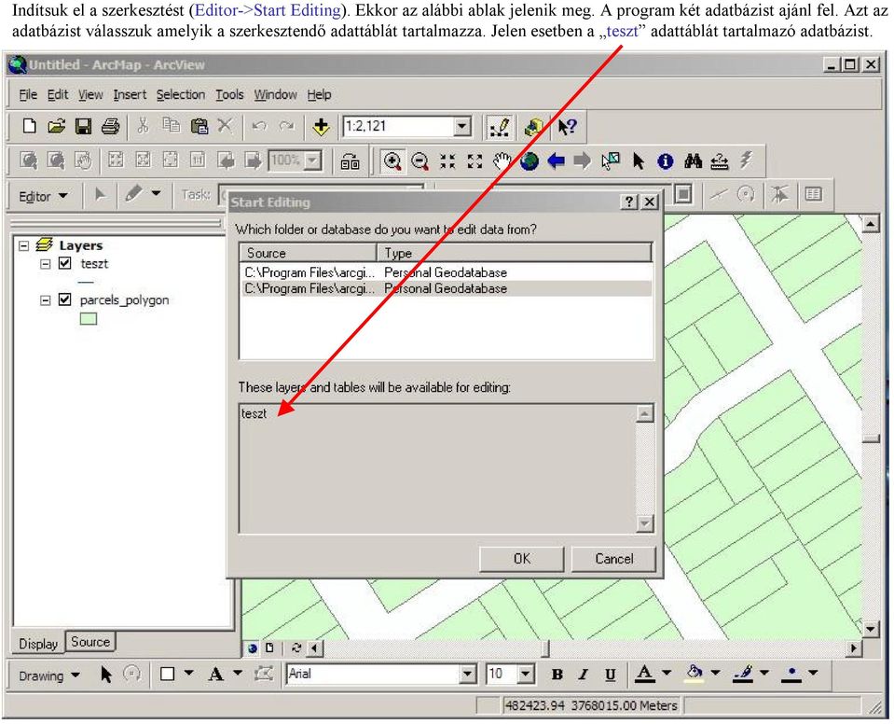Screen dimensions: 894x724
Task: Click the Fixed Zoom Out icon
Action: (x=475, y=161)
